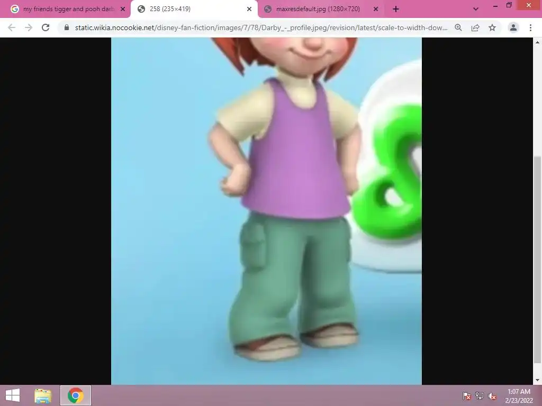Screen dimensions: 542x406
Task: Open File Explorer from the taskbar
Action: pyautogui.click(x=43, y=395)
